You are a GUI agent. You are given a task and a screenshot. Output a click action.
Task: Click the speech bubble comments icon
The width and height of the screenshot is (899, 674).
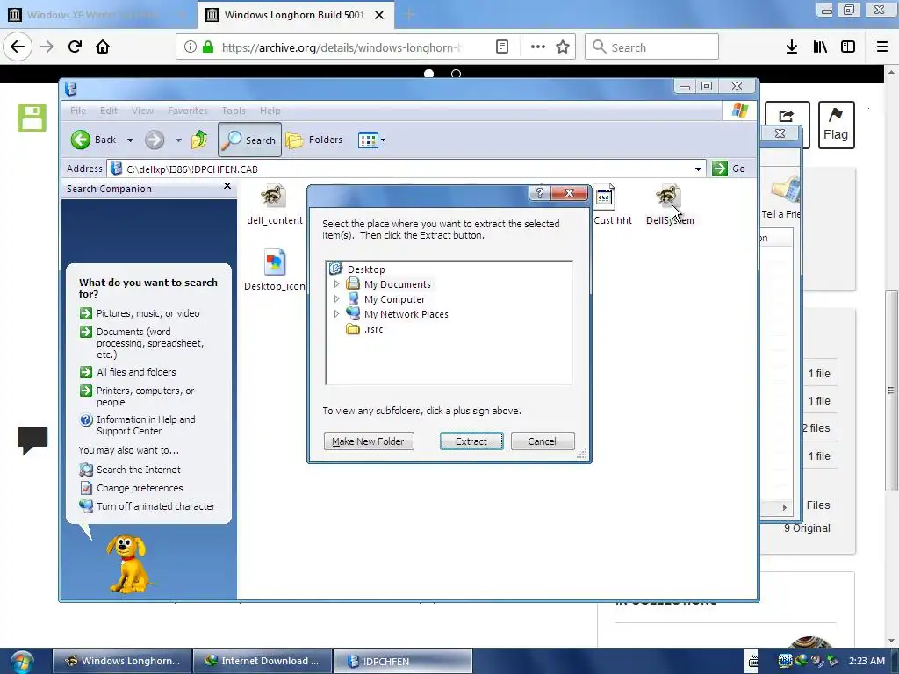click(x=32, y=441)
